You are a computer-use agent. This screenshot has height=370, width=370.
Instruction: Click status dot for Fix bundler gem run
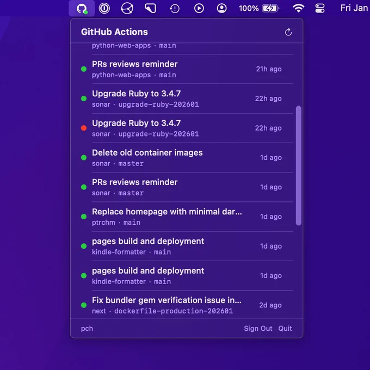(x=84, y=305)
